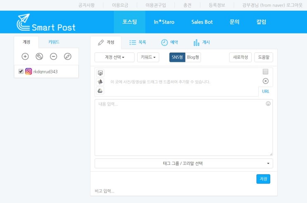The width and height of the screenshot is (307, 203).
Task: Toggle the square checkbox in media area
Action: tap(266, 71)
